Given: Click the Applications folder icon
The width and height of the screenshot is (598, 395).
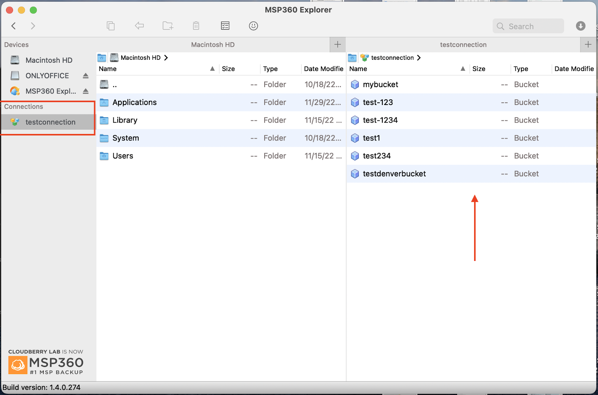Looking at the screenshot, I should [x=104, y=102].
